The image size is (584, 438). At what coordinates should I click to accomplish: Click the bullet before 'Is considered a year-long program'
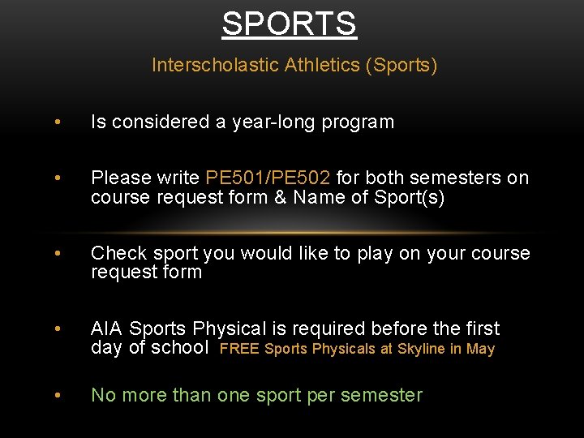pos(56,122)
